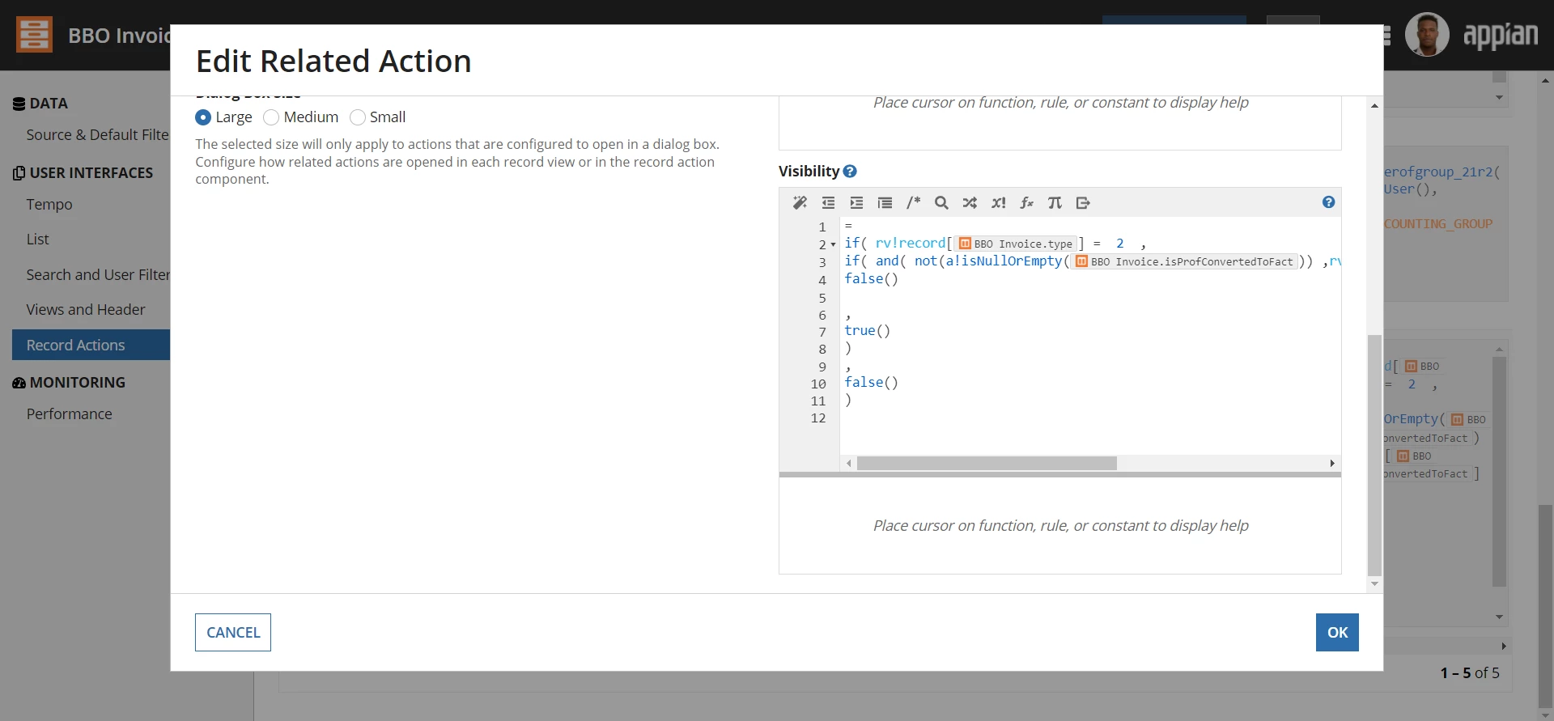Open Source & Default Filters in sidebar

click(97, 135)
